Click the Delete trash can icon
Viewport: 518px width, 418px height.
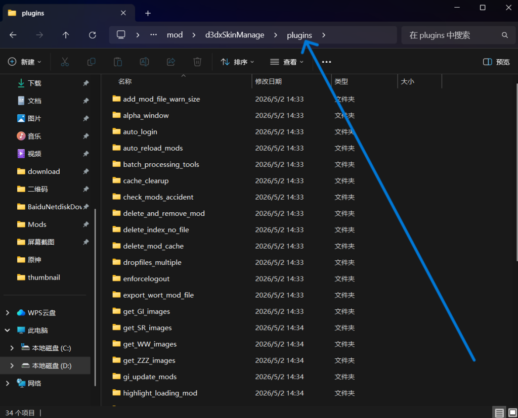(x=197, y=62)
